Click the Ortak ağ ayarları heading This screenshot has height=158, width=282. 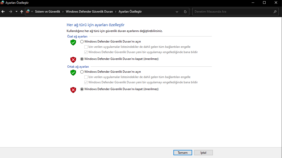click(78, 67)
